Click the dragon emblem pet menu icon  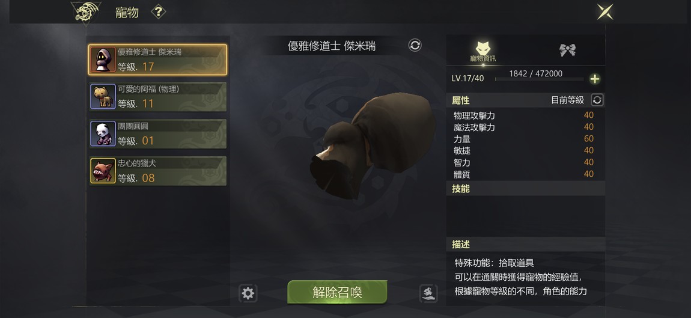[x=85, y=13]
